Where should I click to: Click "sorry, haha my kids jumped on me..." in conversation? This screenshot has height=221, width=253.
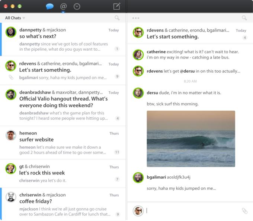(x=181, y=188)
